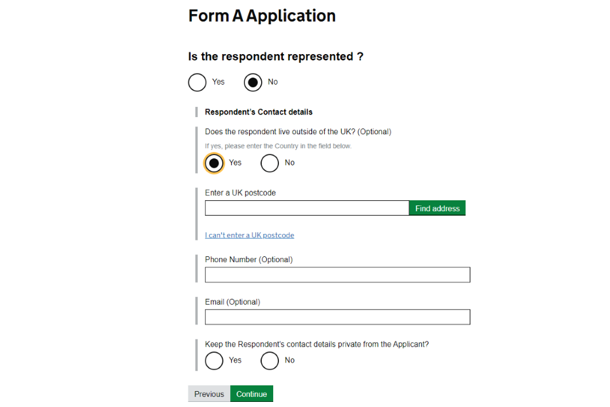Screen dimensions: 610x407
Task: Click the Respondent's Contact details heading
Action: tap(259, 112)
